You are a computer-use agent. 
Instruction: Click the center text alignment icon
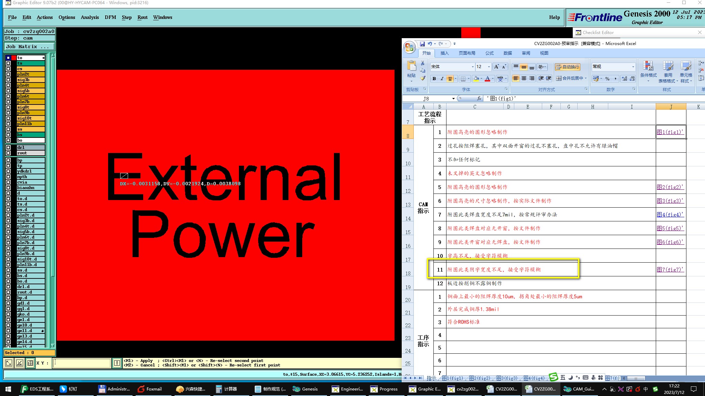[524, 78]
